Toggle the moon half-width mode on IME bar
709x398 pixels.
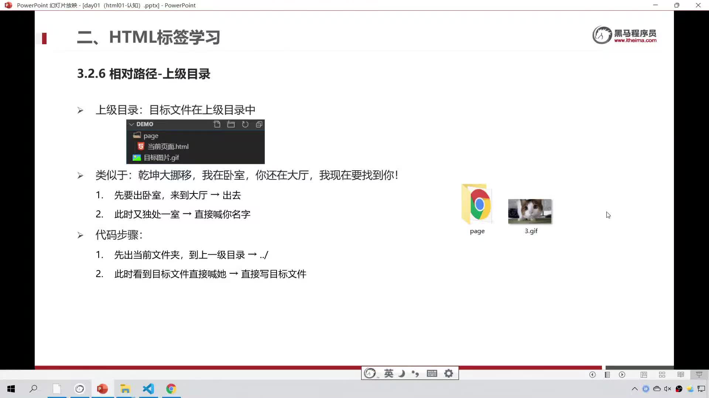click(402, 373)
